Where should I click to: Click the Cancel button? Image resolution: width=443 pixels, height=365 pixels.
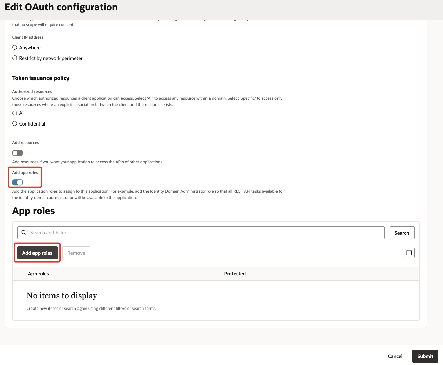(395, 356)
